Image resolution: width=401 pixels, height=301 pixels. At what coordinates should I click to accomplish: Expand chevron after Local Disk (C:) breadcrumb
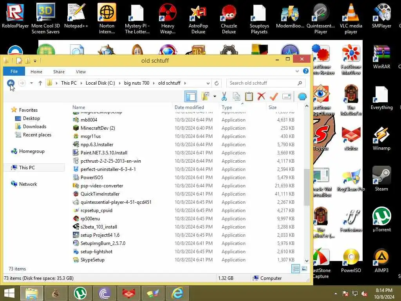pos(120,83)
